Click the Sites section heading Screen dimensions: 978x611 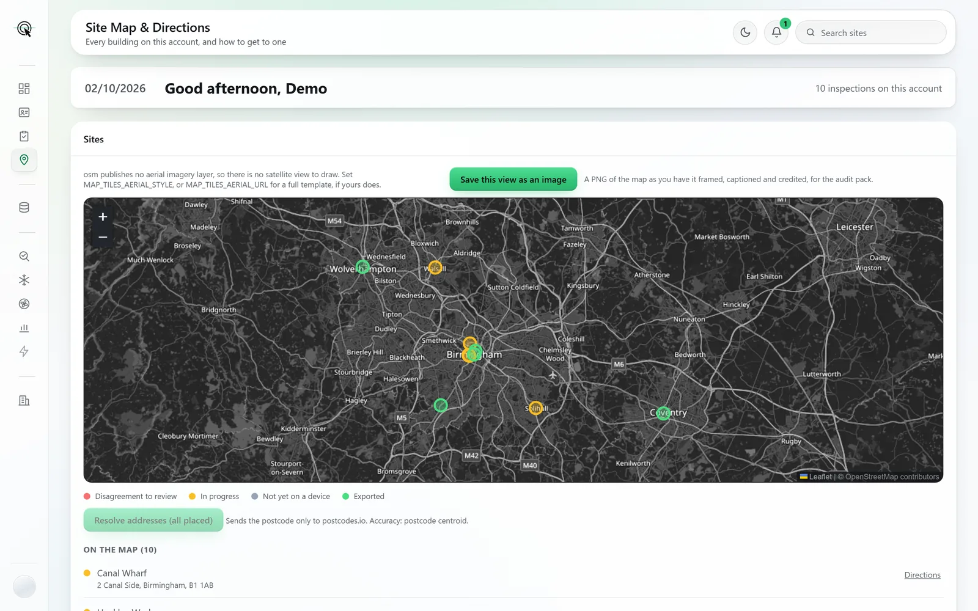[x=94, y=139]
